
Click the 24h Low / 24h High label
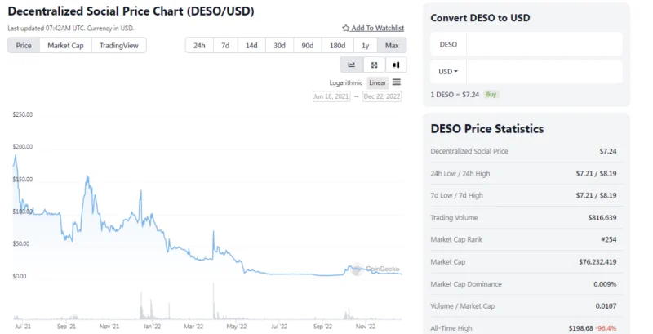[460, 174]
